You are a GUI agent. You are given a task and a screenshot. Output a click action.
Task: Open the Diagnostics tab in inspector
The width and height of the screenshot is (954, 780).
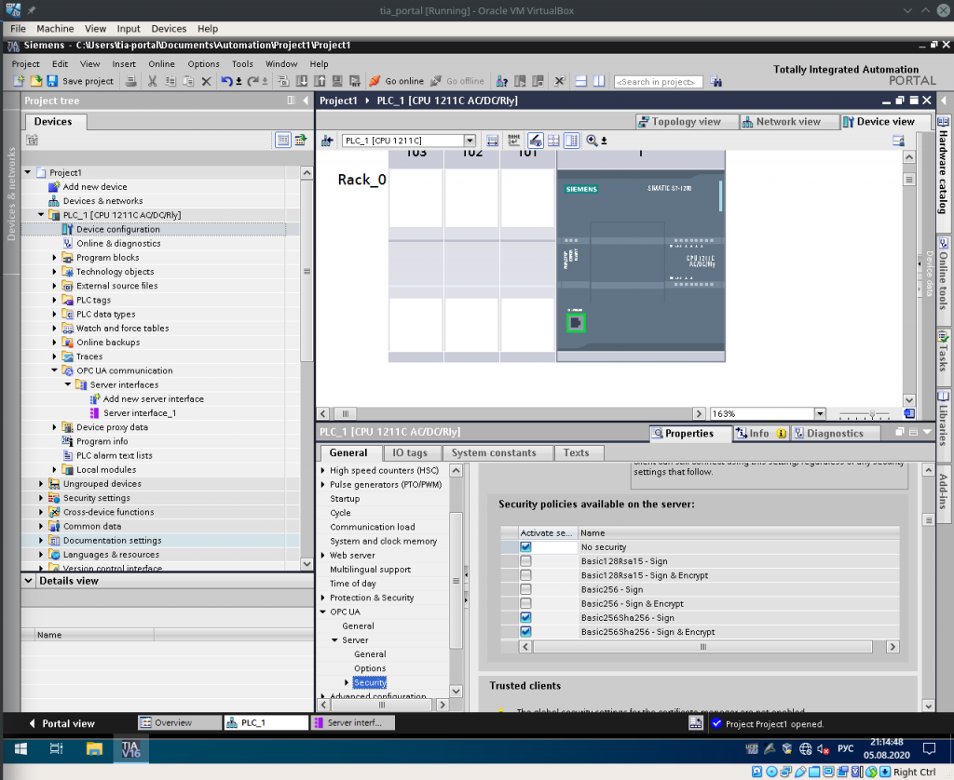(835, 434)
